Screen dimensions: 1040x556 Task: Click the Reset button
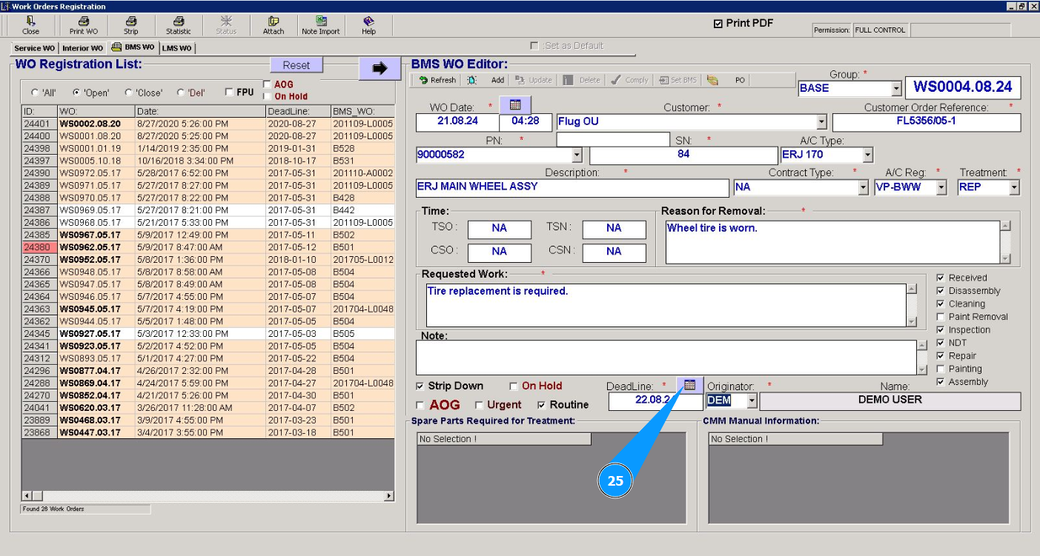tap(297, 65)
